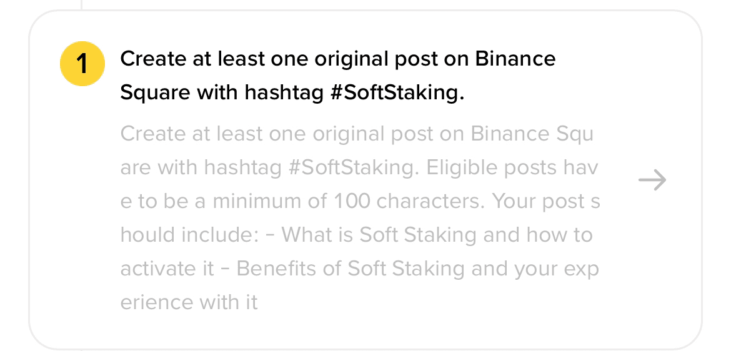Open the bold task title about Binance Square
The height and width of the screenshot is (351, 731).
point(338,76)
